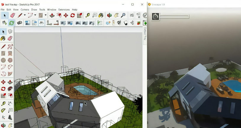Select the Dimension tool in left toolbar

click(x=10, y=104)
